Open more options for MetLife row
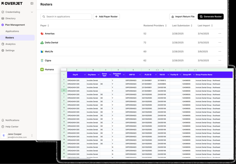Viewport: 236px width, 164px height. point(220,51)
